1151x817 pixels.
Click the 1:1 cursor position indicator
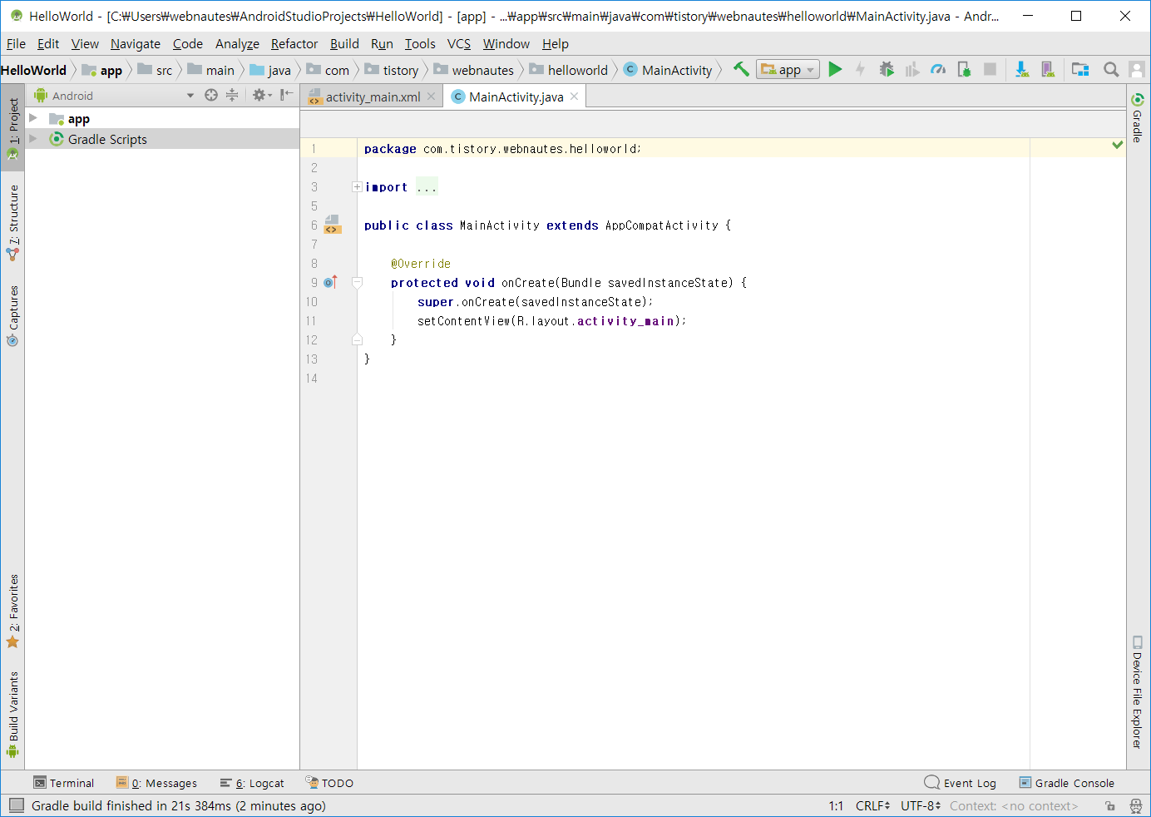[836, 805]
